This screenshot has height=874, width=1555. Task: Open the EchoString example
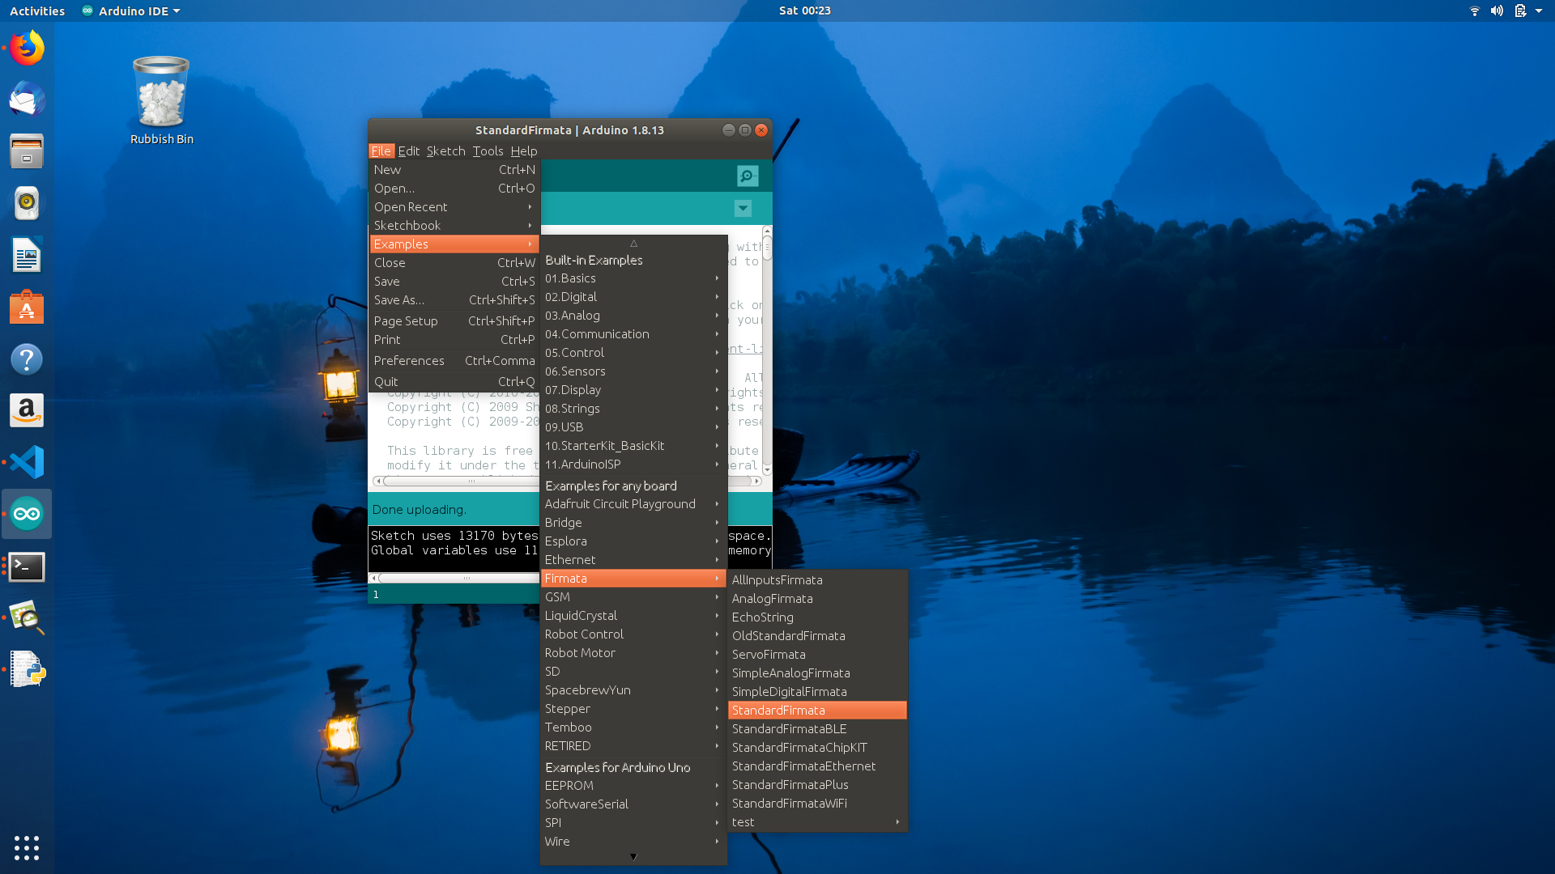817,617
